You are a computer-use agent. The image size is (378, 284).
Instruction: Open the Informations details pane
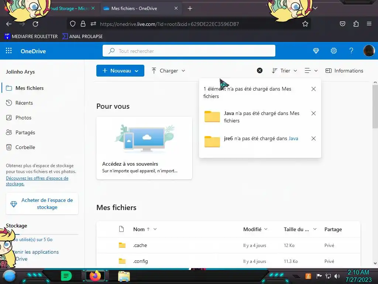pyautogui.click(x=344, y=71)
